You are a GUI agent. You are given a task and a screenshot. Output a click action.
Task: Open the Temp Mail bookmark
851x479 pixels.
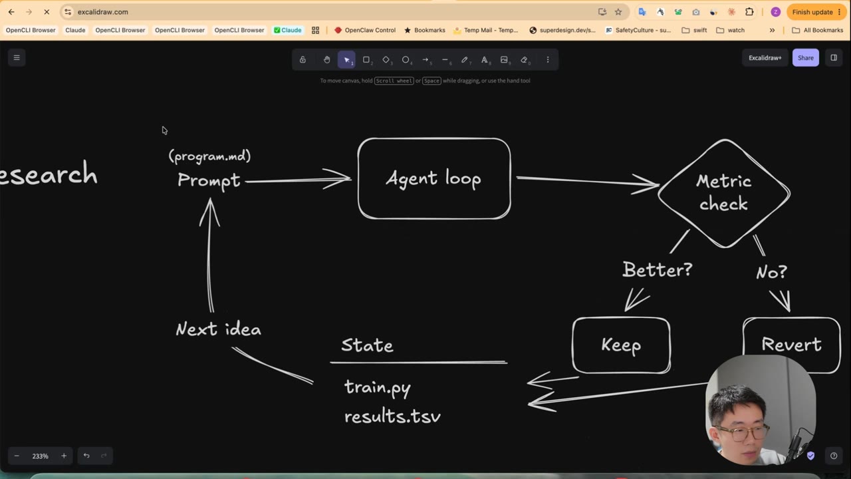coord(486,30)
